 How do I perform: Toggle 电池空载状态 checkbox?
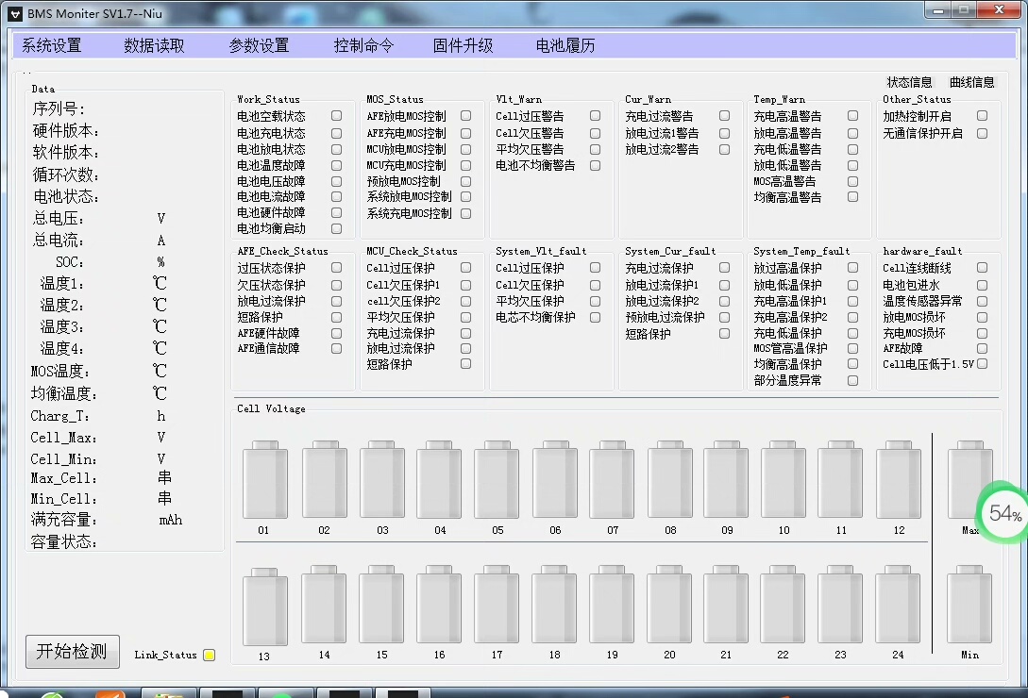coord(336,116)
